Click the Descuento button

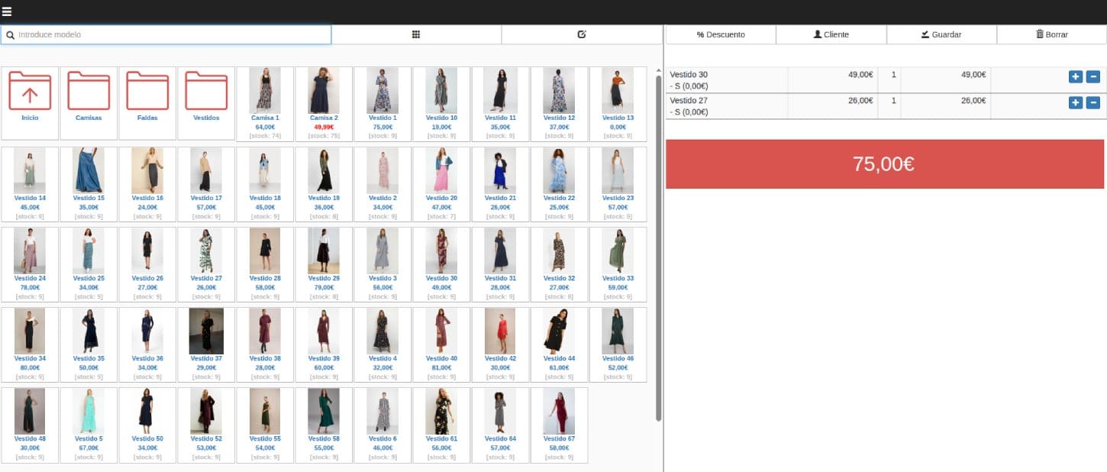click(720, 34)
